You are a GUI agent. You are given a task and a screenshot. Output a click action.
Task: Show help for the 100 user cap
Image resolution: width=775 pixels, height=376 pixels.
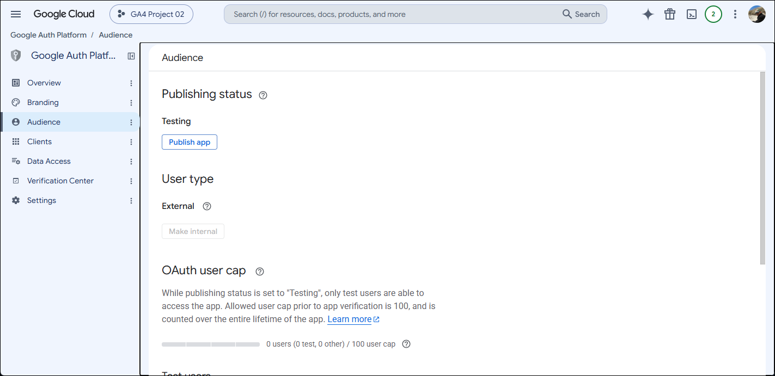pyautogui.click(x=406, y=344)
